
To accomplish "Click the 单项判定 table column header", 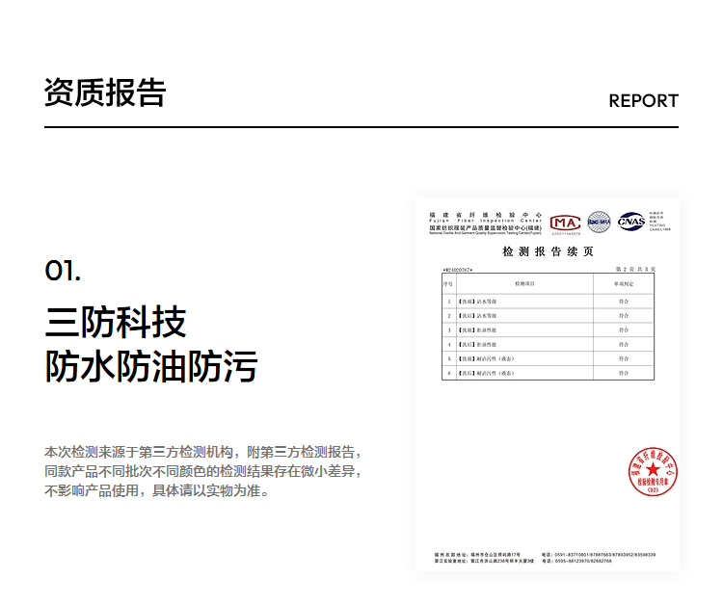I will pyautogui.click(x=624, y=284).
